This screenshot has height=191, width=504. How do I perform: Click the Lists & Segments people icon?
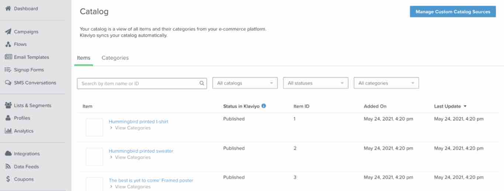[x=8, y=105]
